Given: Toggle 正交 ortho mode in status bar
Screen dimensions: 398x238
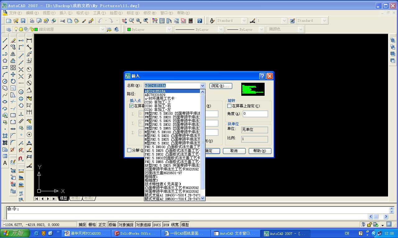Looking at the screenshot, I should pyautogui.click(x=102, y=225).
